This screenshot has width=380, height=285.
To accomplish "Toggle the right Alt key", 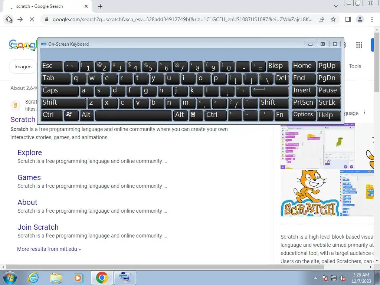I will [180, 115].
